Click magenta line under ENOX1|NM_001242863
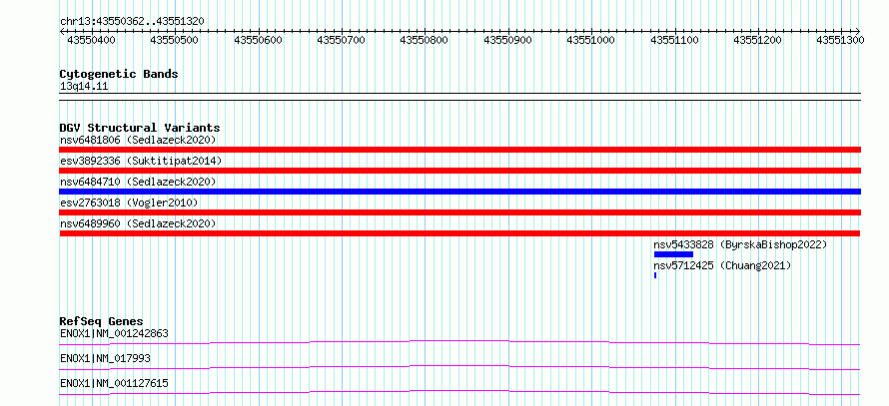Screen dimensions: 889x406 [459, 342]
